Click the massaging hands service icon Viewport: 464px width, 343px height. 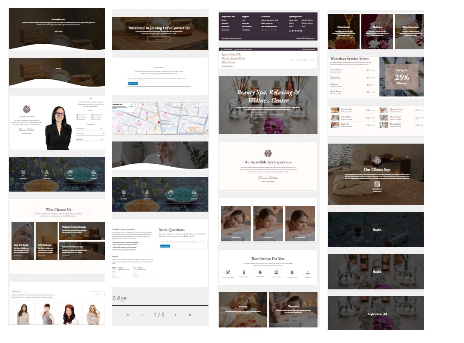(292, 271)
